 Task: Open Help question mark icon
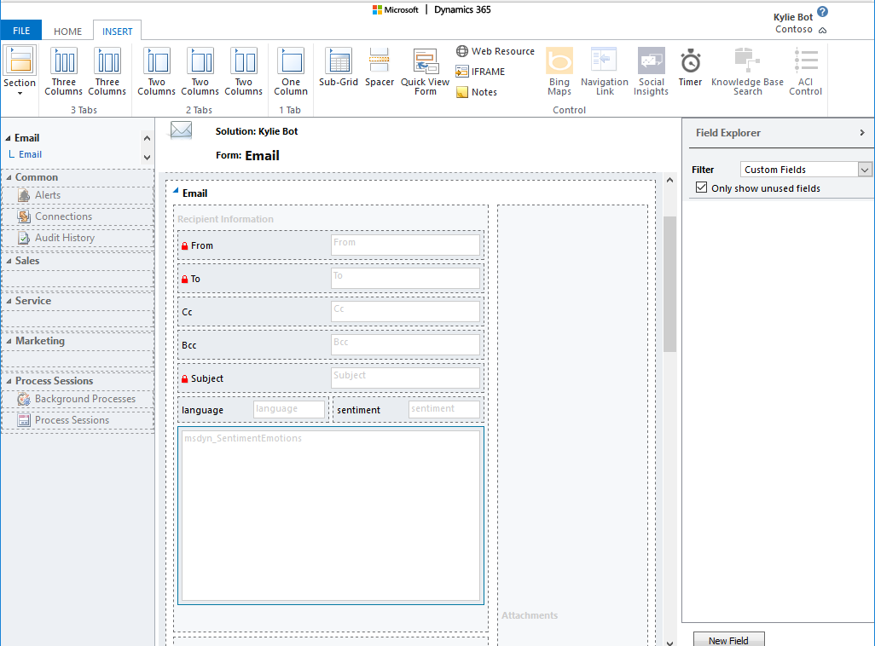click(x=822, y=12)
